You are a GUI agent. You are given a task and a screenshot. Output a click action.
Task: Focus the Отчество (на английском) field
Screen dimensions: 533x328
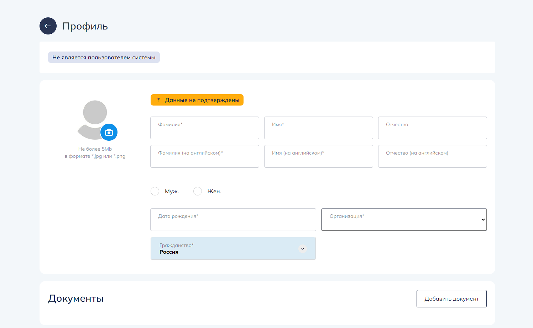tap(433, 156)
